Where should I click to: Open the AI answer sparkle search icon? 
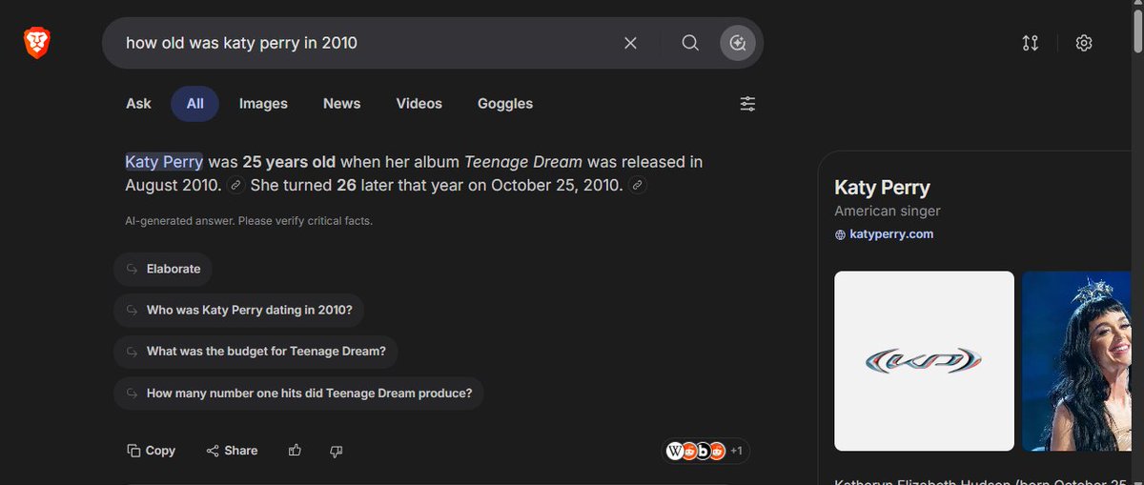click(x=737, y=43)
